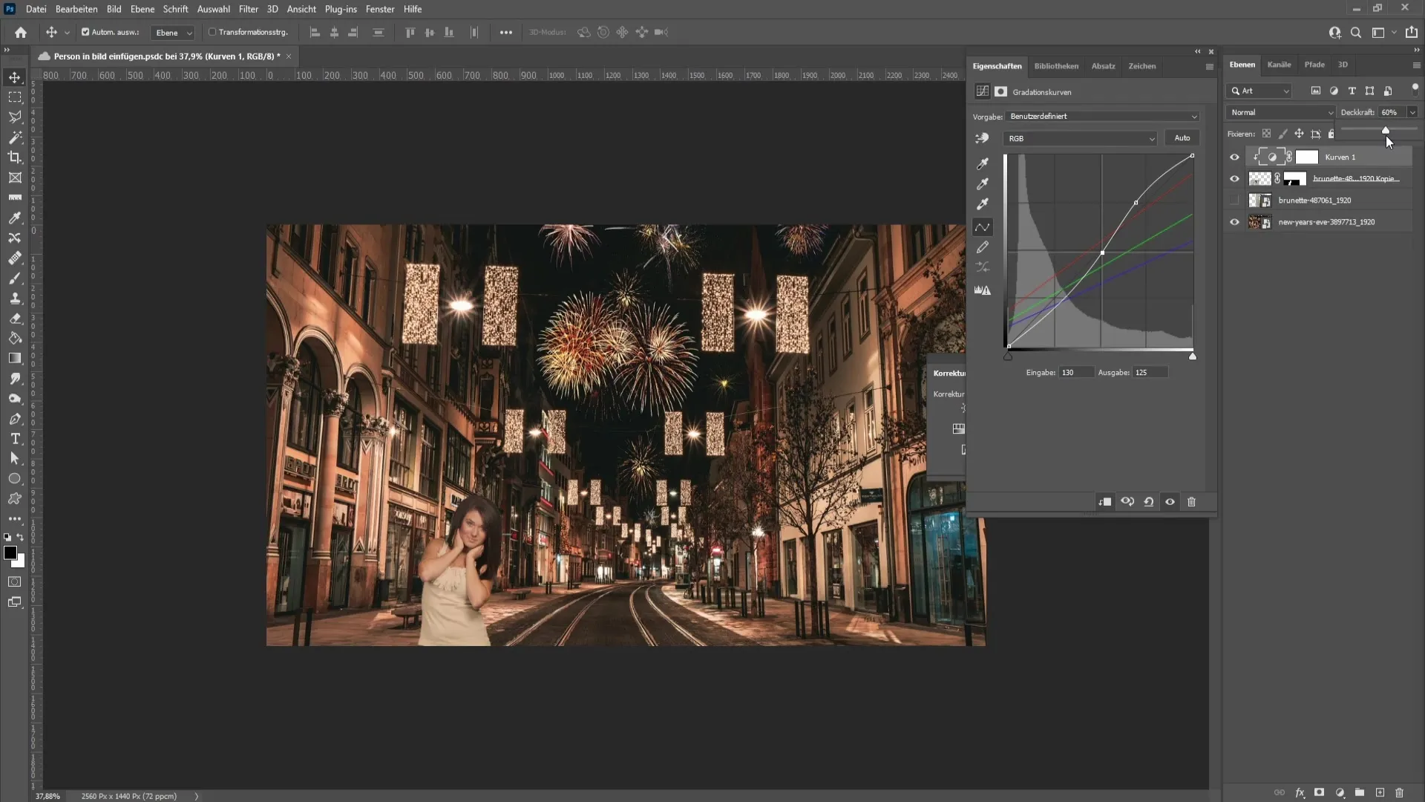Click the Auto button in curves panel
Viewport: 1425px width, 802px height.
click(x=1182, y=137)
